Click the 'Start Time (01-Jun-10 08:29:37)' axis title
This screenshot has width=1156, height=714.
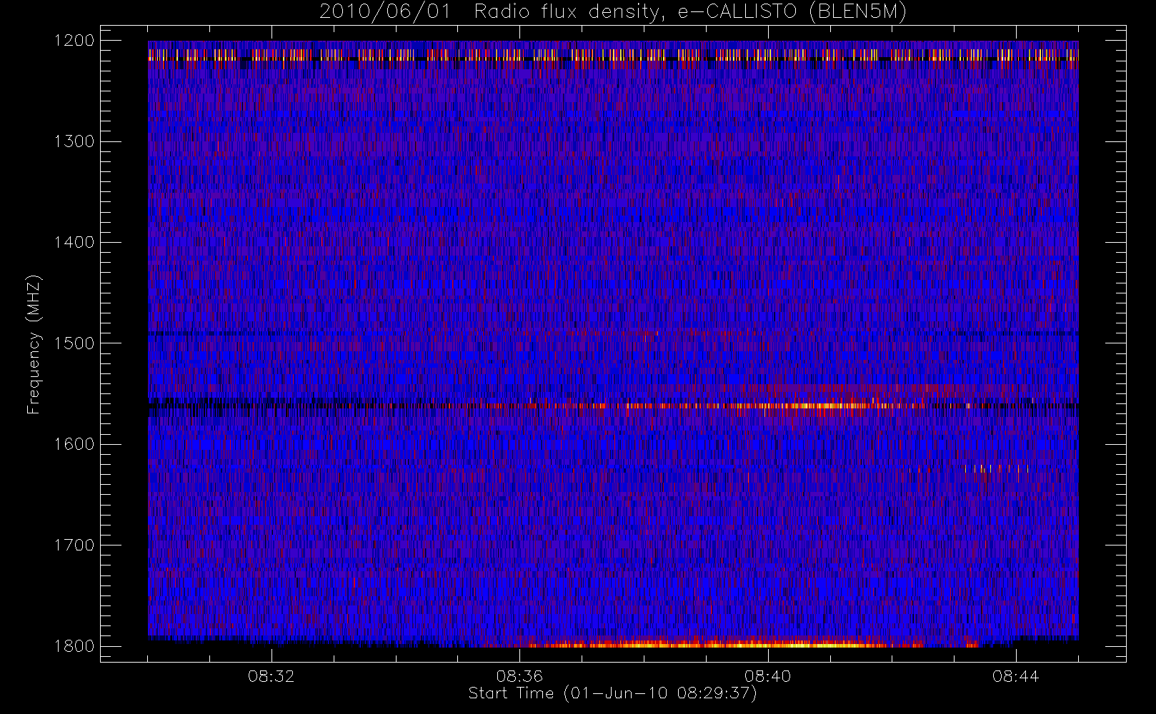pyautogui.click(x=612, y=693)
